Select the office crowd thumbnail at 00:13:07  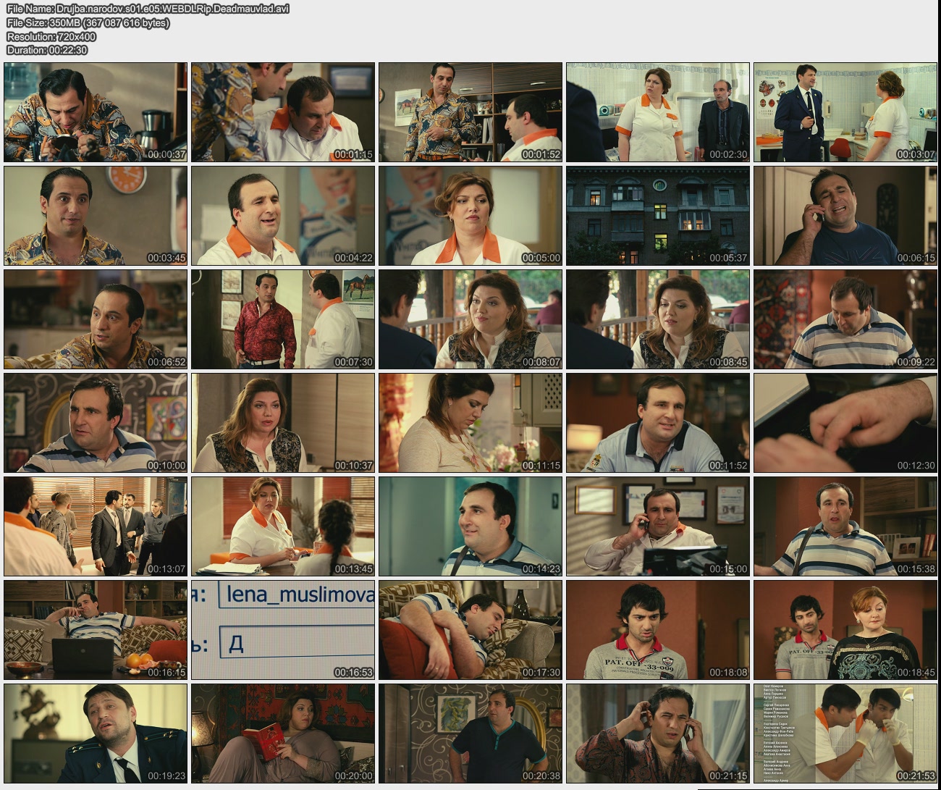coord(96,526)
